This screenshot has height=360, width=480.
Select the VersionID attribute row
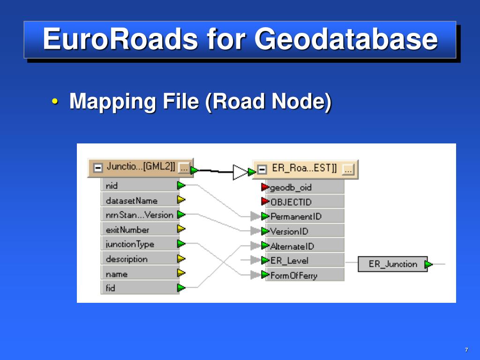(x=305, y=231)
